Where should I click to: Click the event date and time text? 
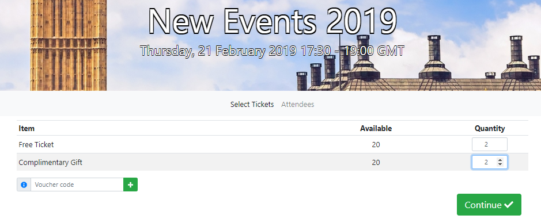click(272, 51)
